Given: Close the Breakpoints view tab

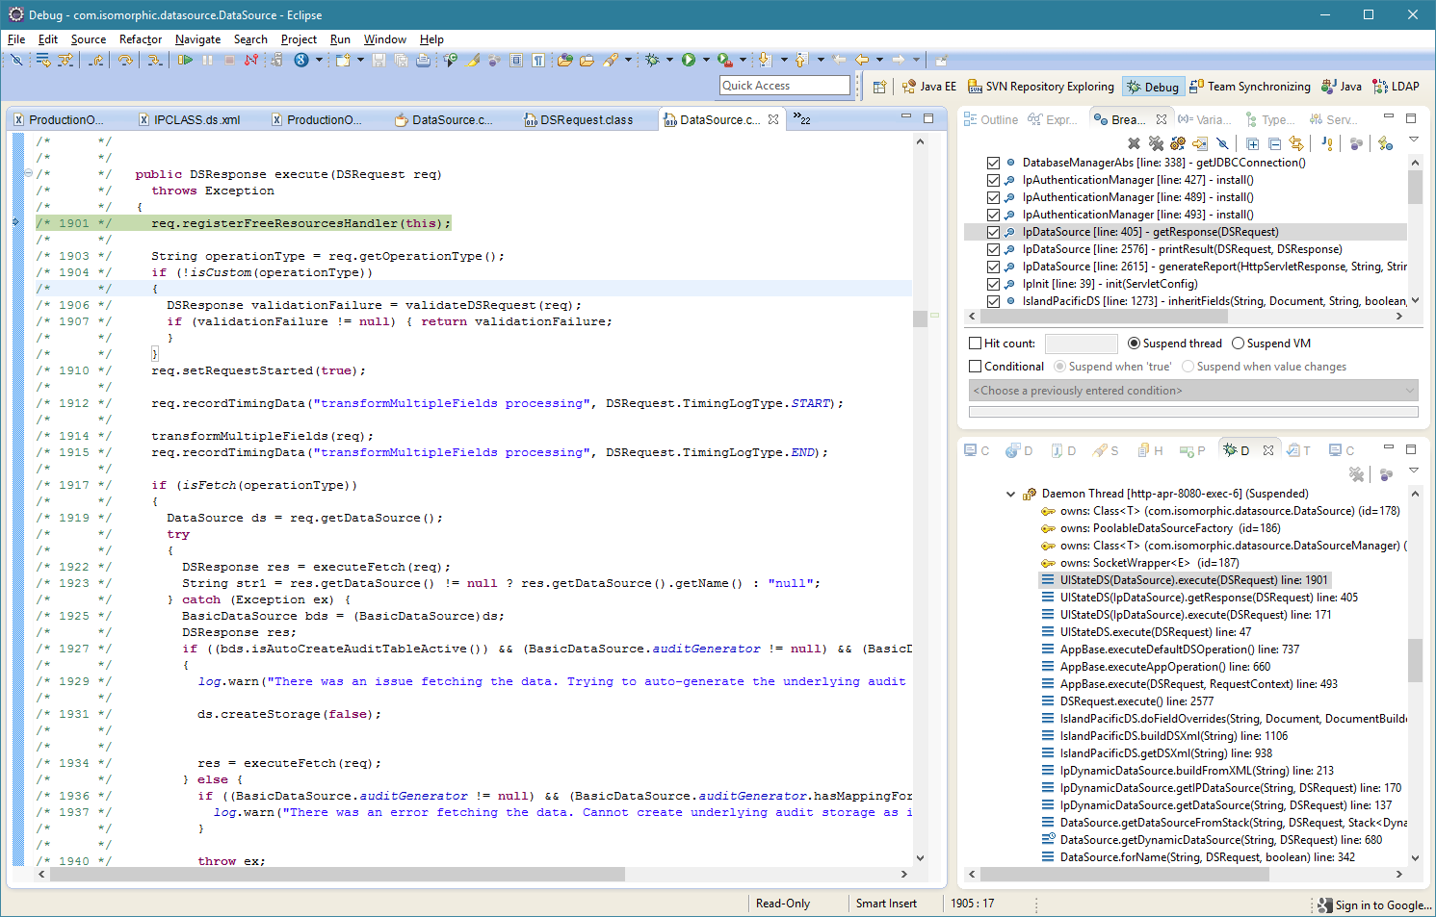Looking at the screenshot, I should pos(1162,119).
